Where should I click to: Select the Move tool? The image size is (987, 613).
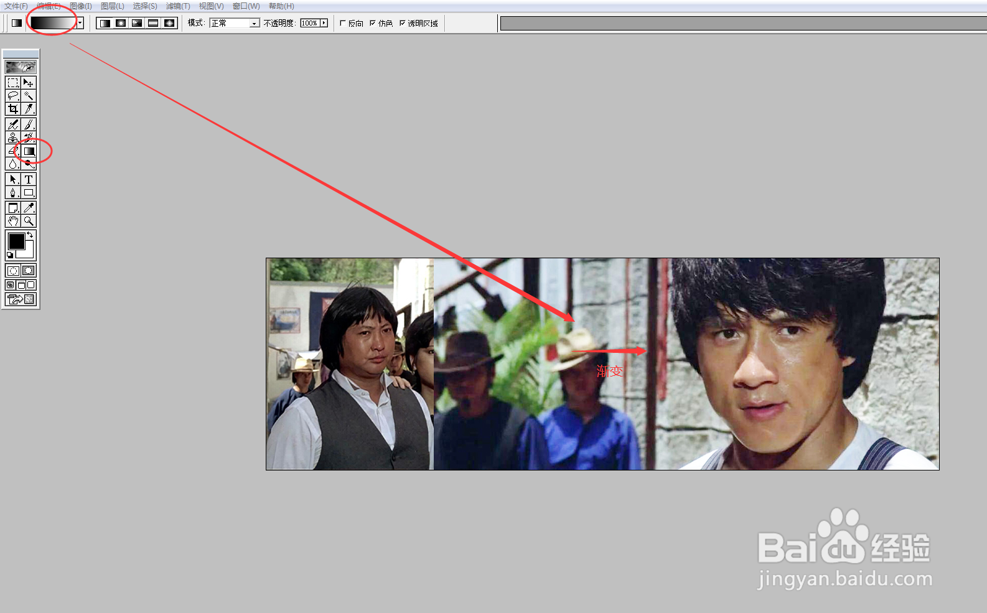(x=29, y=83)
